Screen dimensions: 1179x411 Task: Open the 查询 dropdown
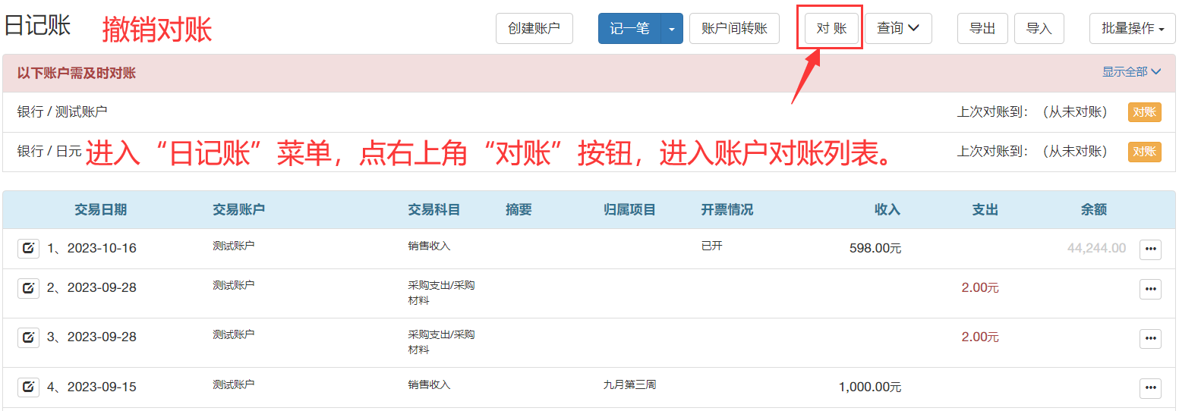coord(898,29)
